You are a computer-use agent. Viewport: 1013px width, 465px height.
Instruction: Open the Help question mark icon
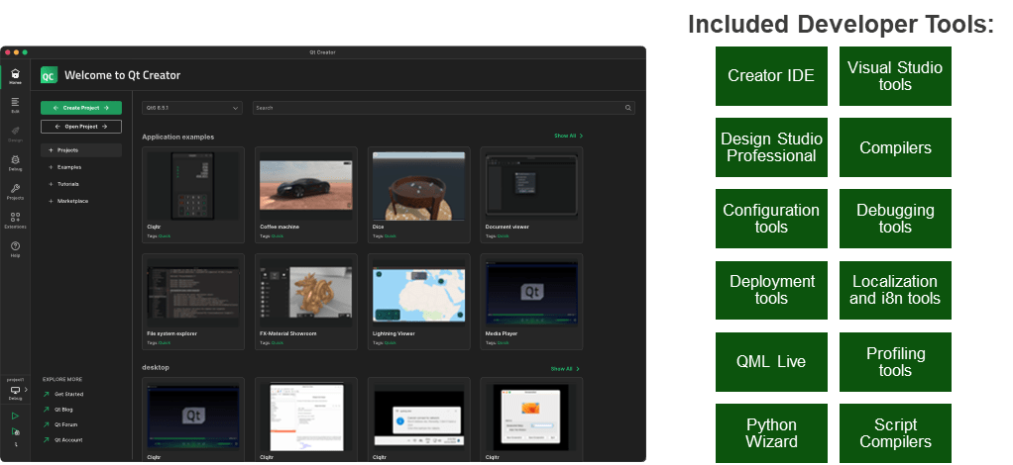15,248
